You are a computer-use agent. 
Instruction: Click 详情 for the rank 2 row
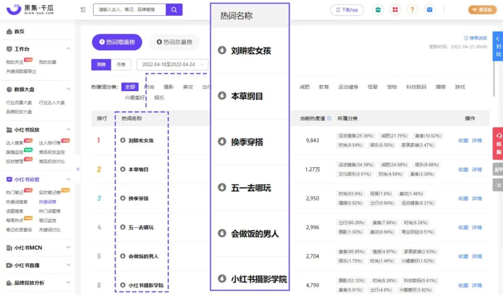point(477,169)
